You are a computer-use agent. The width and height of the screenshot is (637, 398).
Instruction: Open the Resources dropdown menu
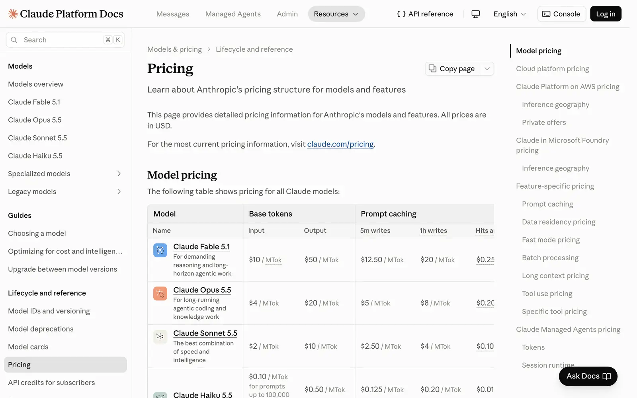pyautogui.click(x=336, y=14)
